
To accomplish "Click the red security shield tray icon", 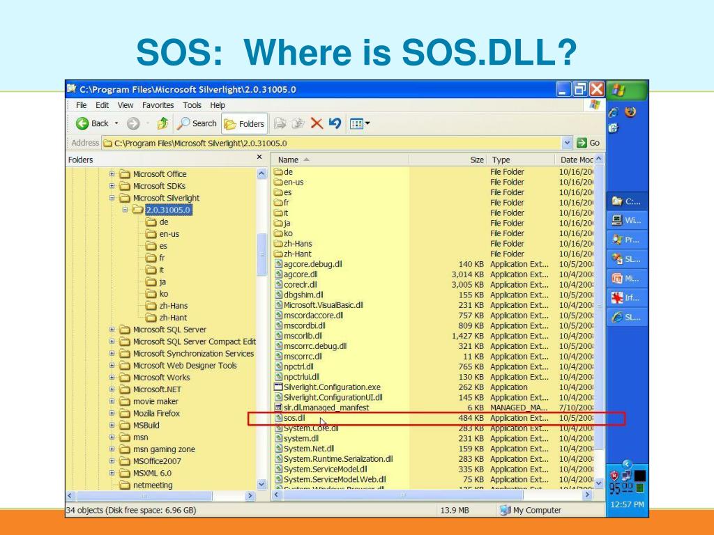I will tap(614, 476).
